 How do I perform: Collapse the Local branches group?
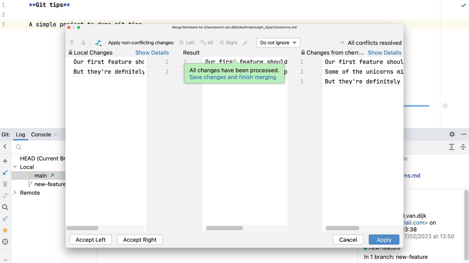click(x=15, y=167)
